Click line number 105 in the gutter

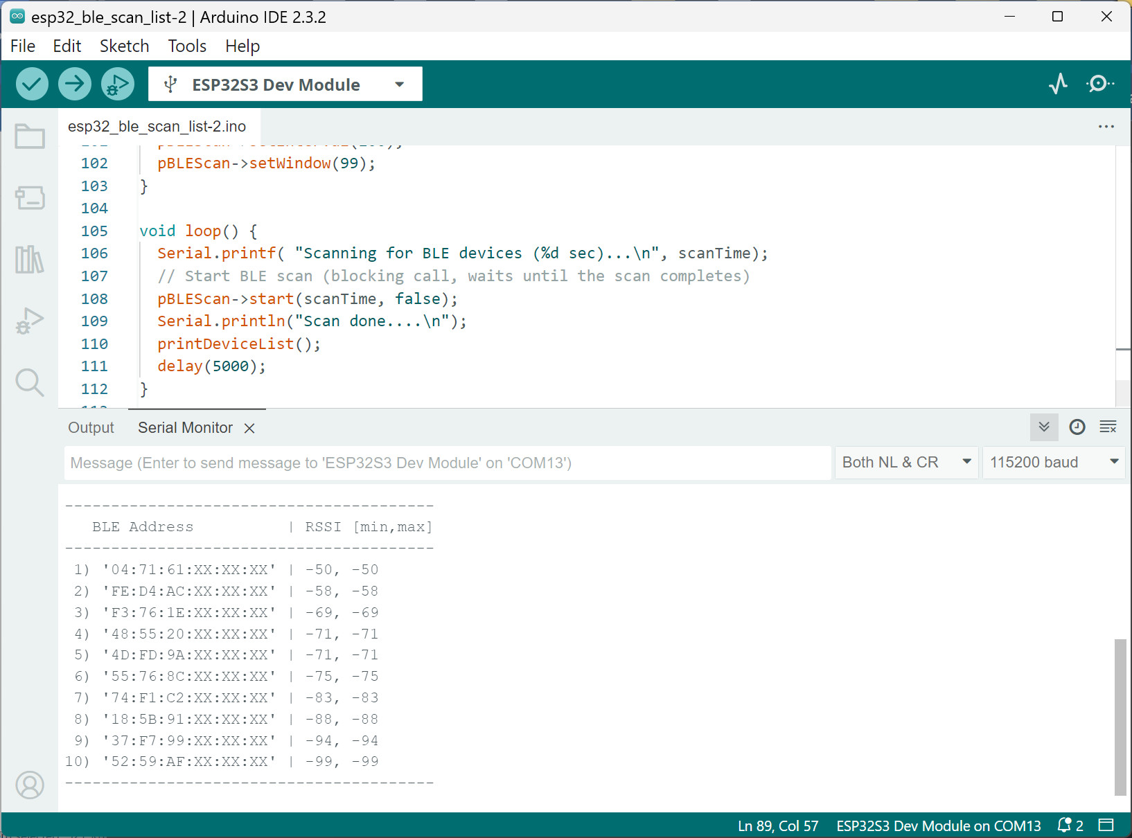pos(94,231)
